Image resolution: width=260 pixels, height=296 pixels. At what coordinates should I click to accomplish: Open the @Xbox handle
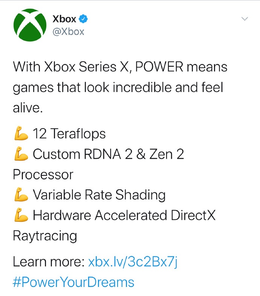coord(68,31)
